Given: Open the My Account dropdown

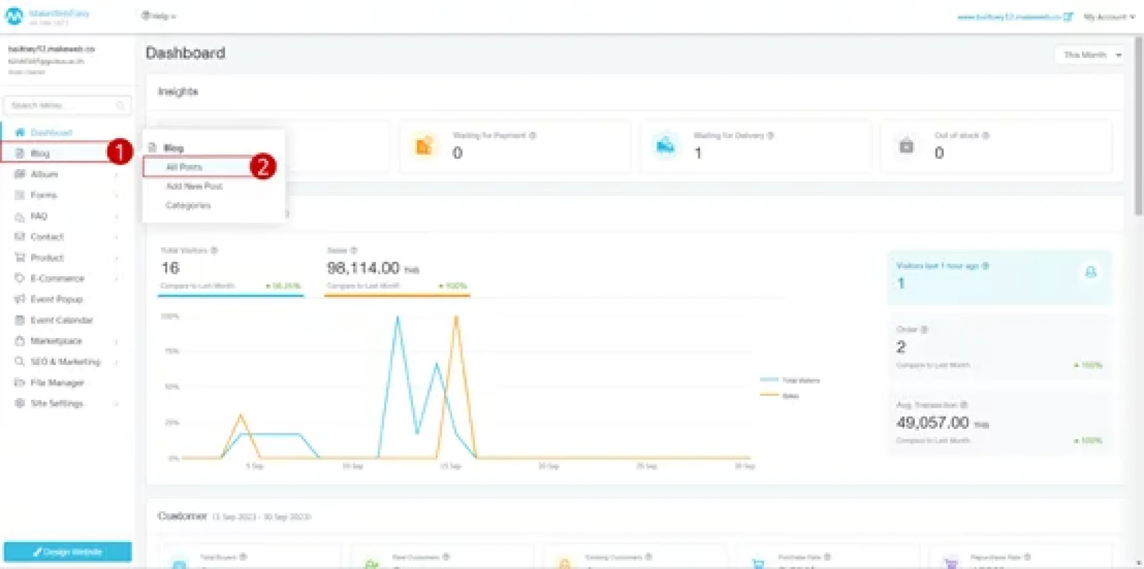Looking at the screenshot, I should pyautogui.click(x=1108, y=17).
